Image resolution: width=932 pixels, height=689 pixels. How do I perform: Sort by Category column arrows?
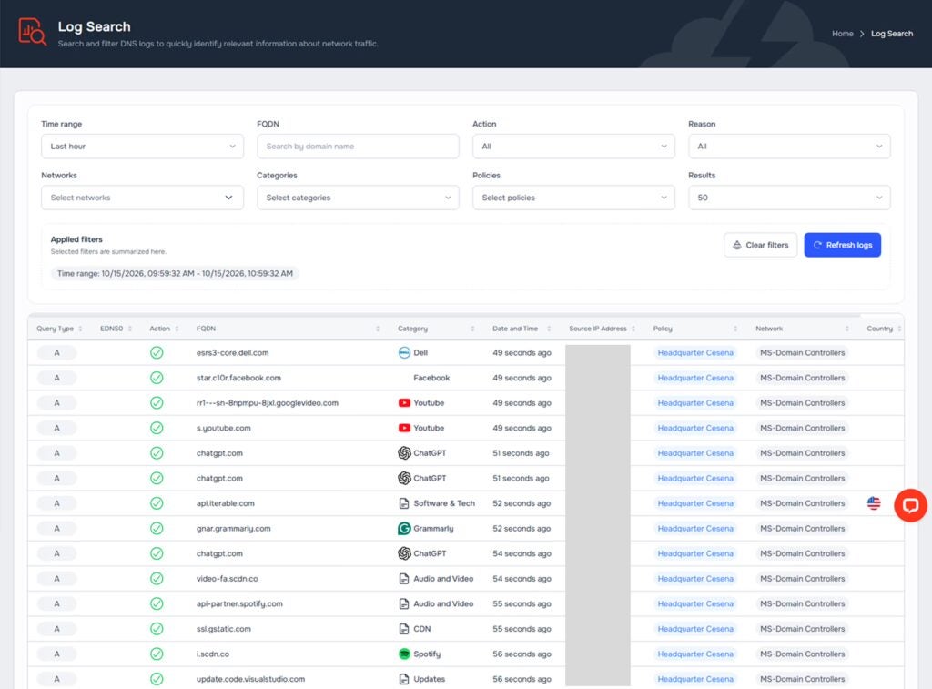tap(472, 329)
